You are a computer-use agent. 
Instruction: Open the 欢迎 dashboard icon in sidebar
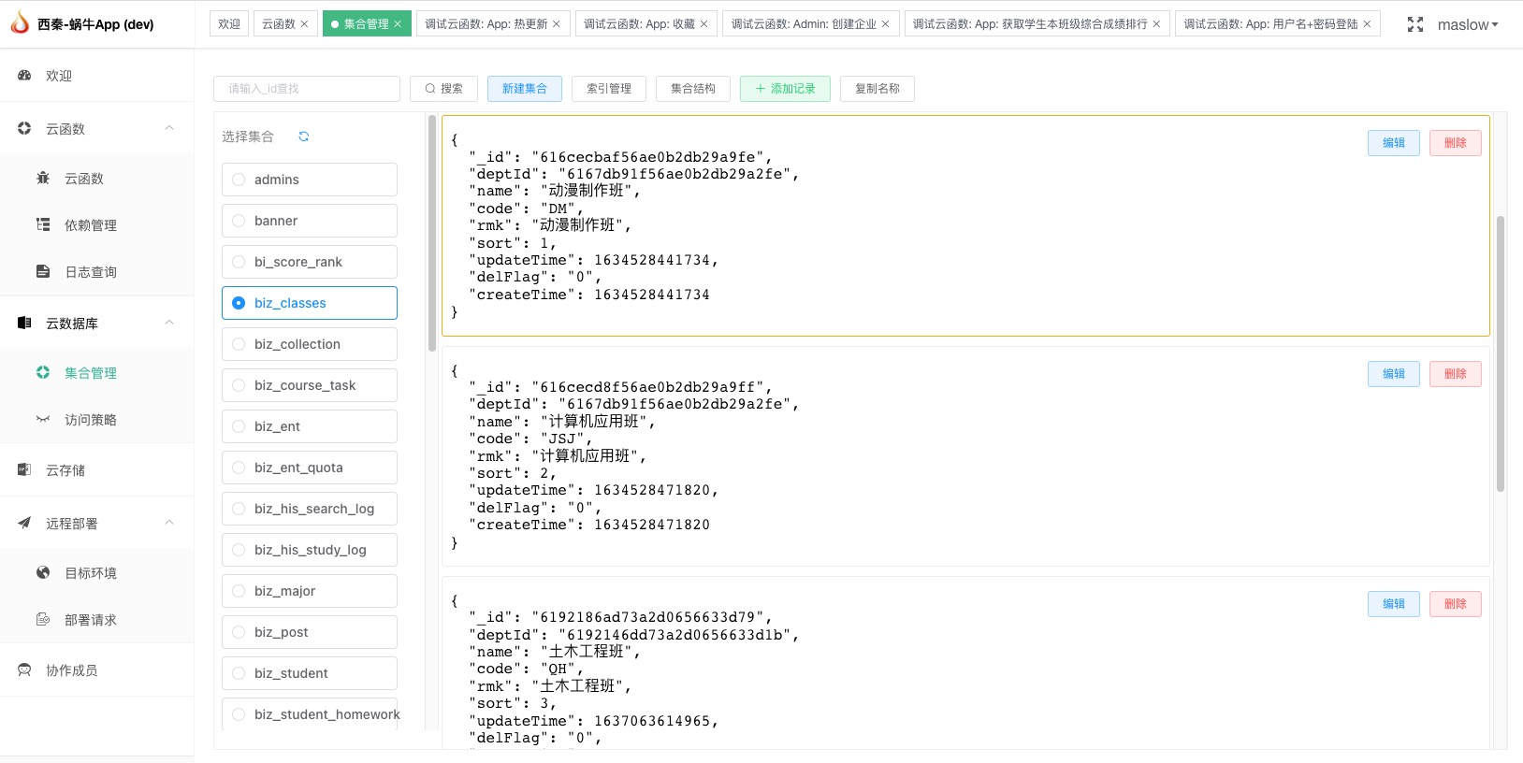(x=24, y=75)
